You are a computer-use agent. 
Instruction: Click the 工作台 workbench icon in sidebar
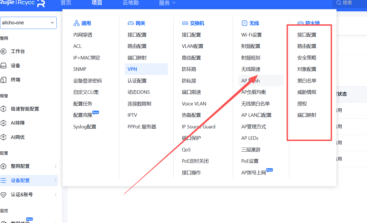[4, 51]
